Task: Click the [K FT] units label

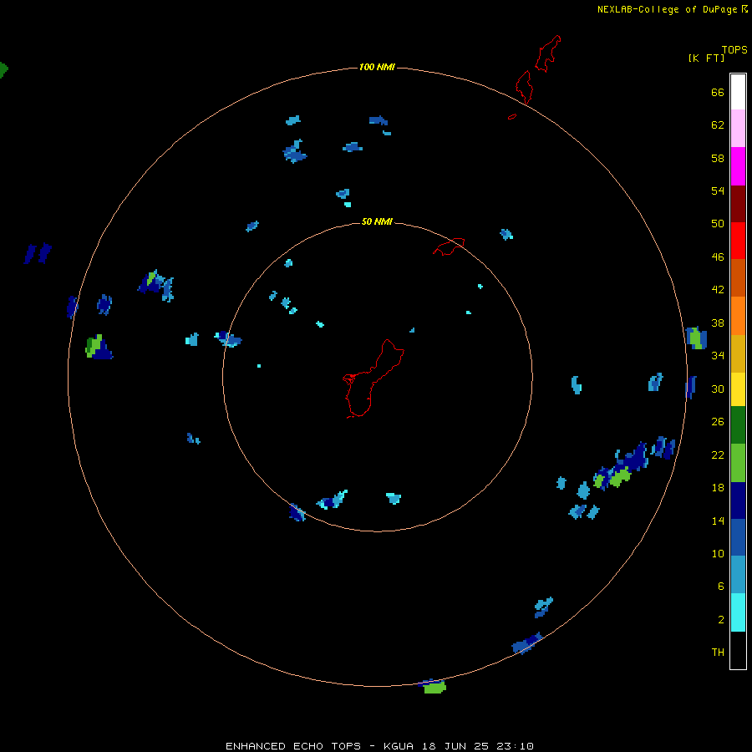Action: pyautogui.click(x=706, y=58)
